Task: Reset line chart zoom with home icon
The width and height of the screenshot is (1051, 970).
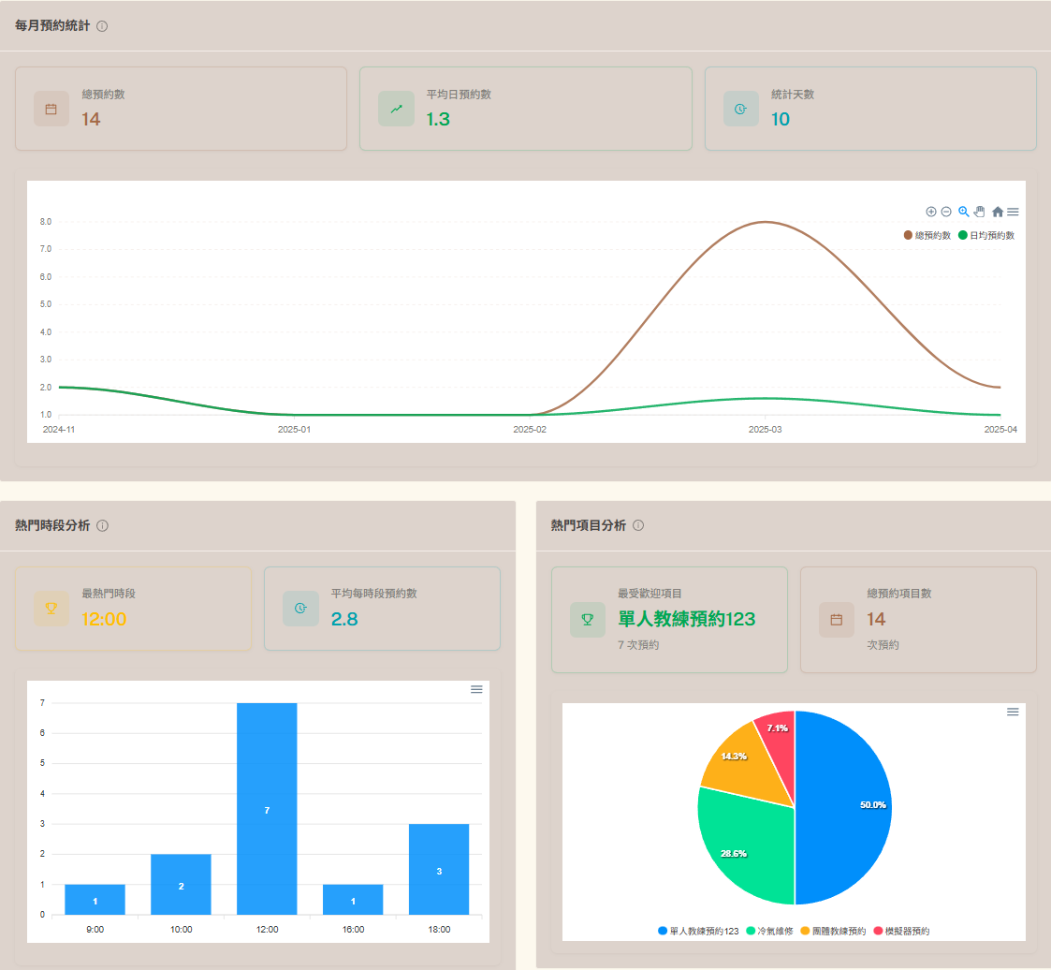Action: (x=998, y=213)
